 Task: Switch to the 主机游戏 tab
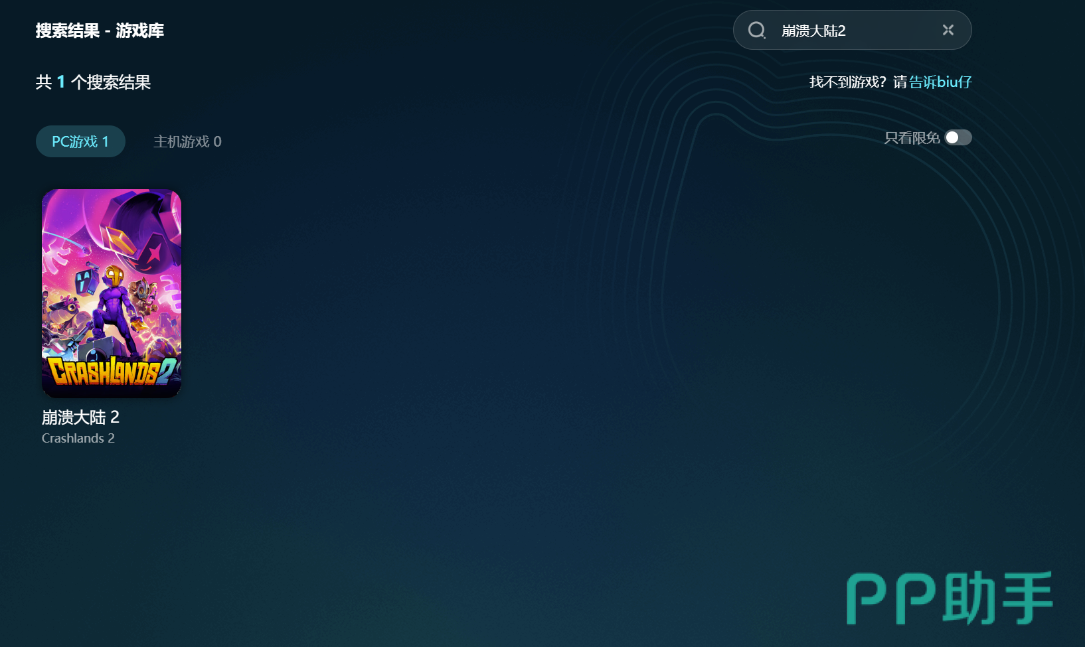tap(187, 141)
